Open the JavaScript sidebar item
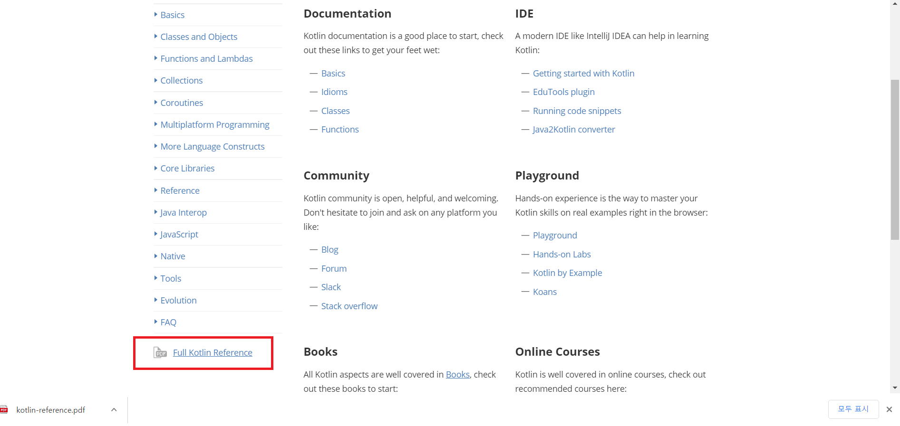Viewport: 900px width, 426px height. (x=179, y=234)
